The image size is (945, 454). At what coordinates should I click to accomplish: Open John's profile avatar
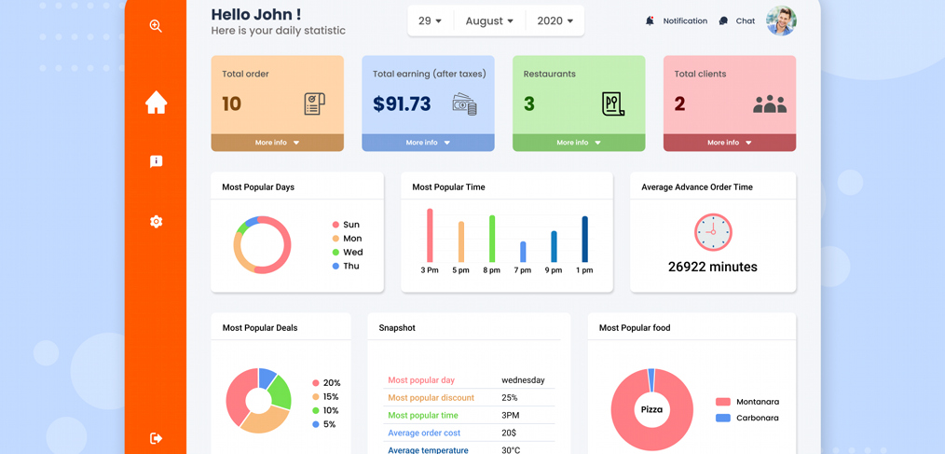coord(781,21)
